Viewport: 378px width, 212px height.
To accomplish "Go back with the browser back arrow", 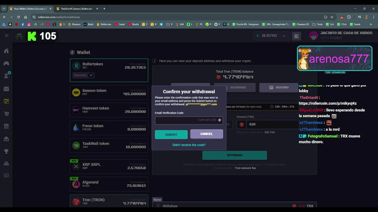I will tap(4, 17).
